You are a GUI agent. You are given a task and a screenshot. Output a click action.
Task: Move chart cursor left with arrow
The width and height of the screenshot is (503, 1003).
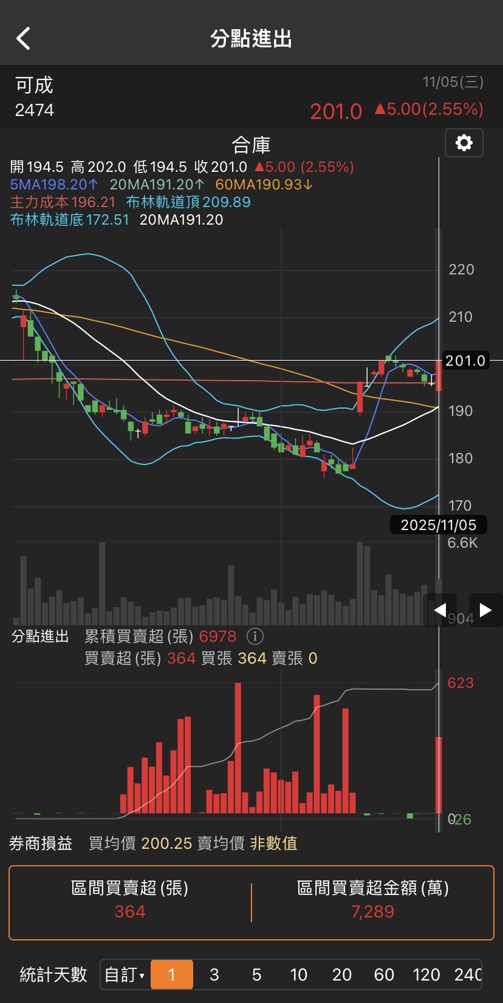coord(440,610)
